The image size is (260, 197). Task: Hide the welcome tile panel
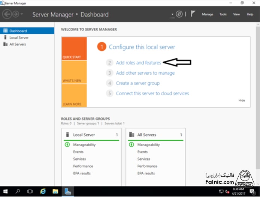click(x=242, y=101)
